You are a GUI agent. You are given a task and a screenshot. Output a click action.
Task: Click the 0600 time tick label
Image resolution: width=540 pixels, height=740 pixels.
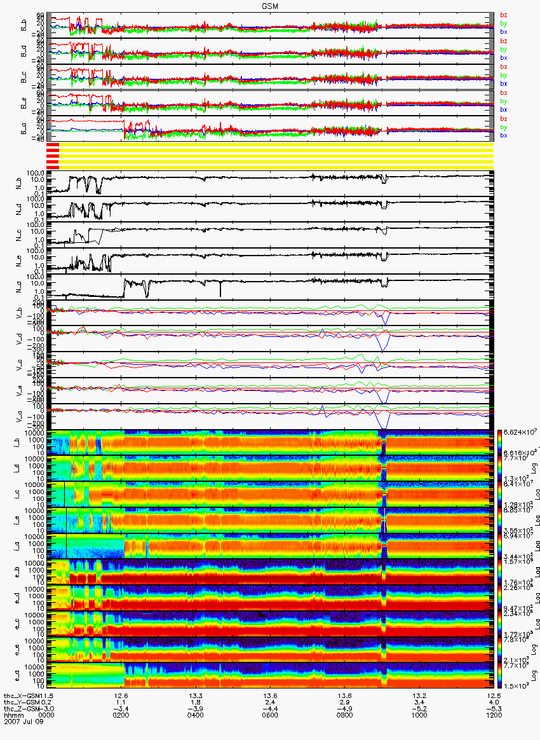tap(270, 715)
